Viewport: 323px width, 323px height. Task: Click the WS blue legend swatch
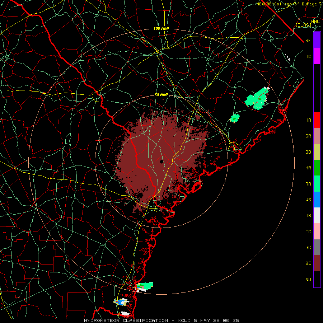point(317,200)
